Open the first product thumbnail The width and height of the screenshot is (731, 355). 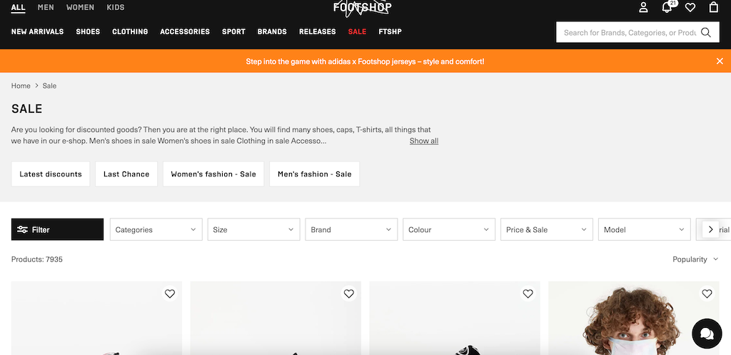(x=96, y=318)
